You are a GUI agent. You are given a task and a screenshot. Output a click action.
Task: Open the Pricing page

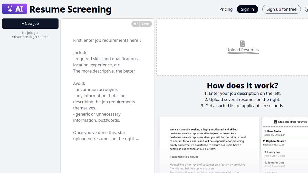tap(226, 9)
